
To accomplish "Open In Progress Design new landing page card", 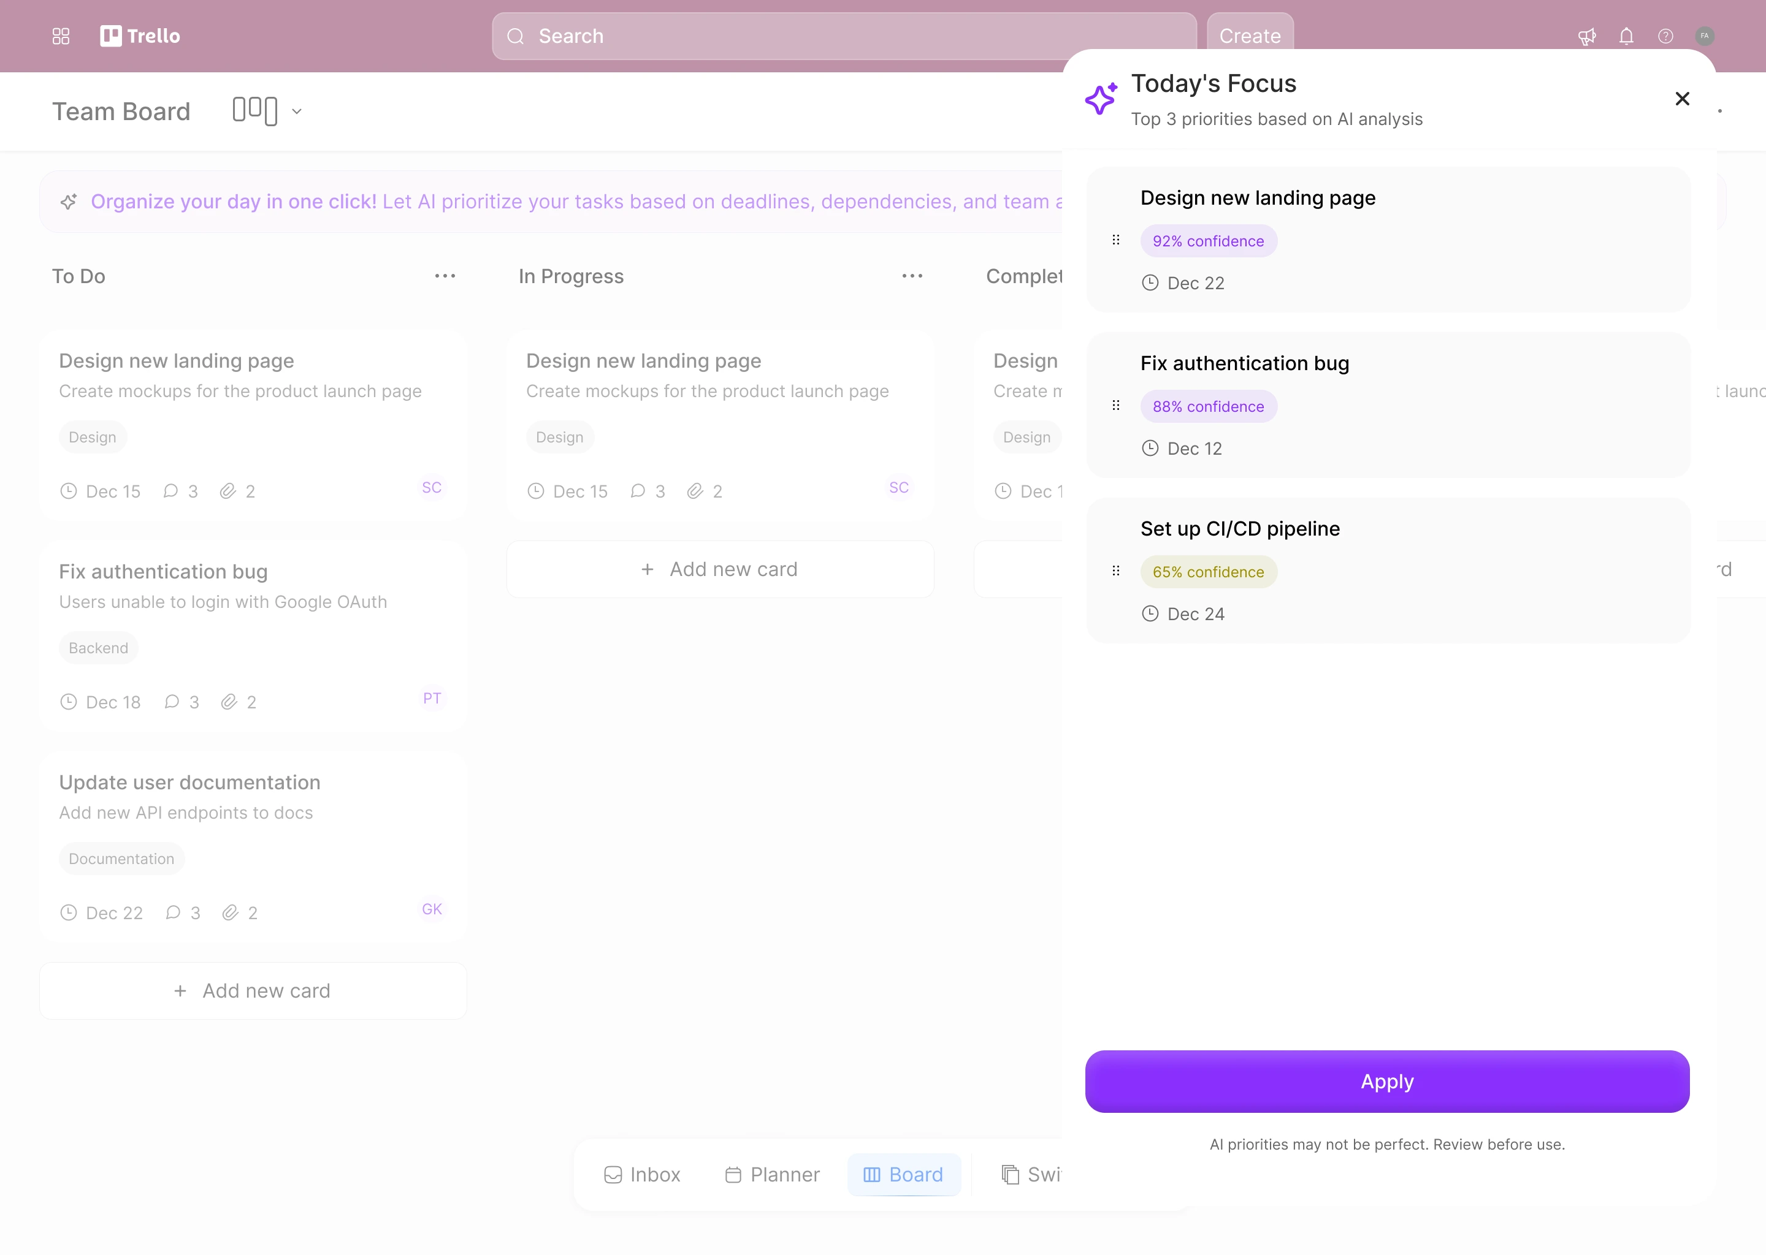I will [x=721, y=427].
